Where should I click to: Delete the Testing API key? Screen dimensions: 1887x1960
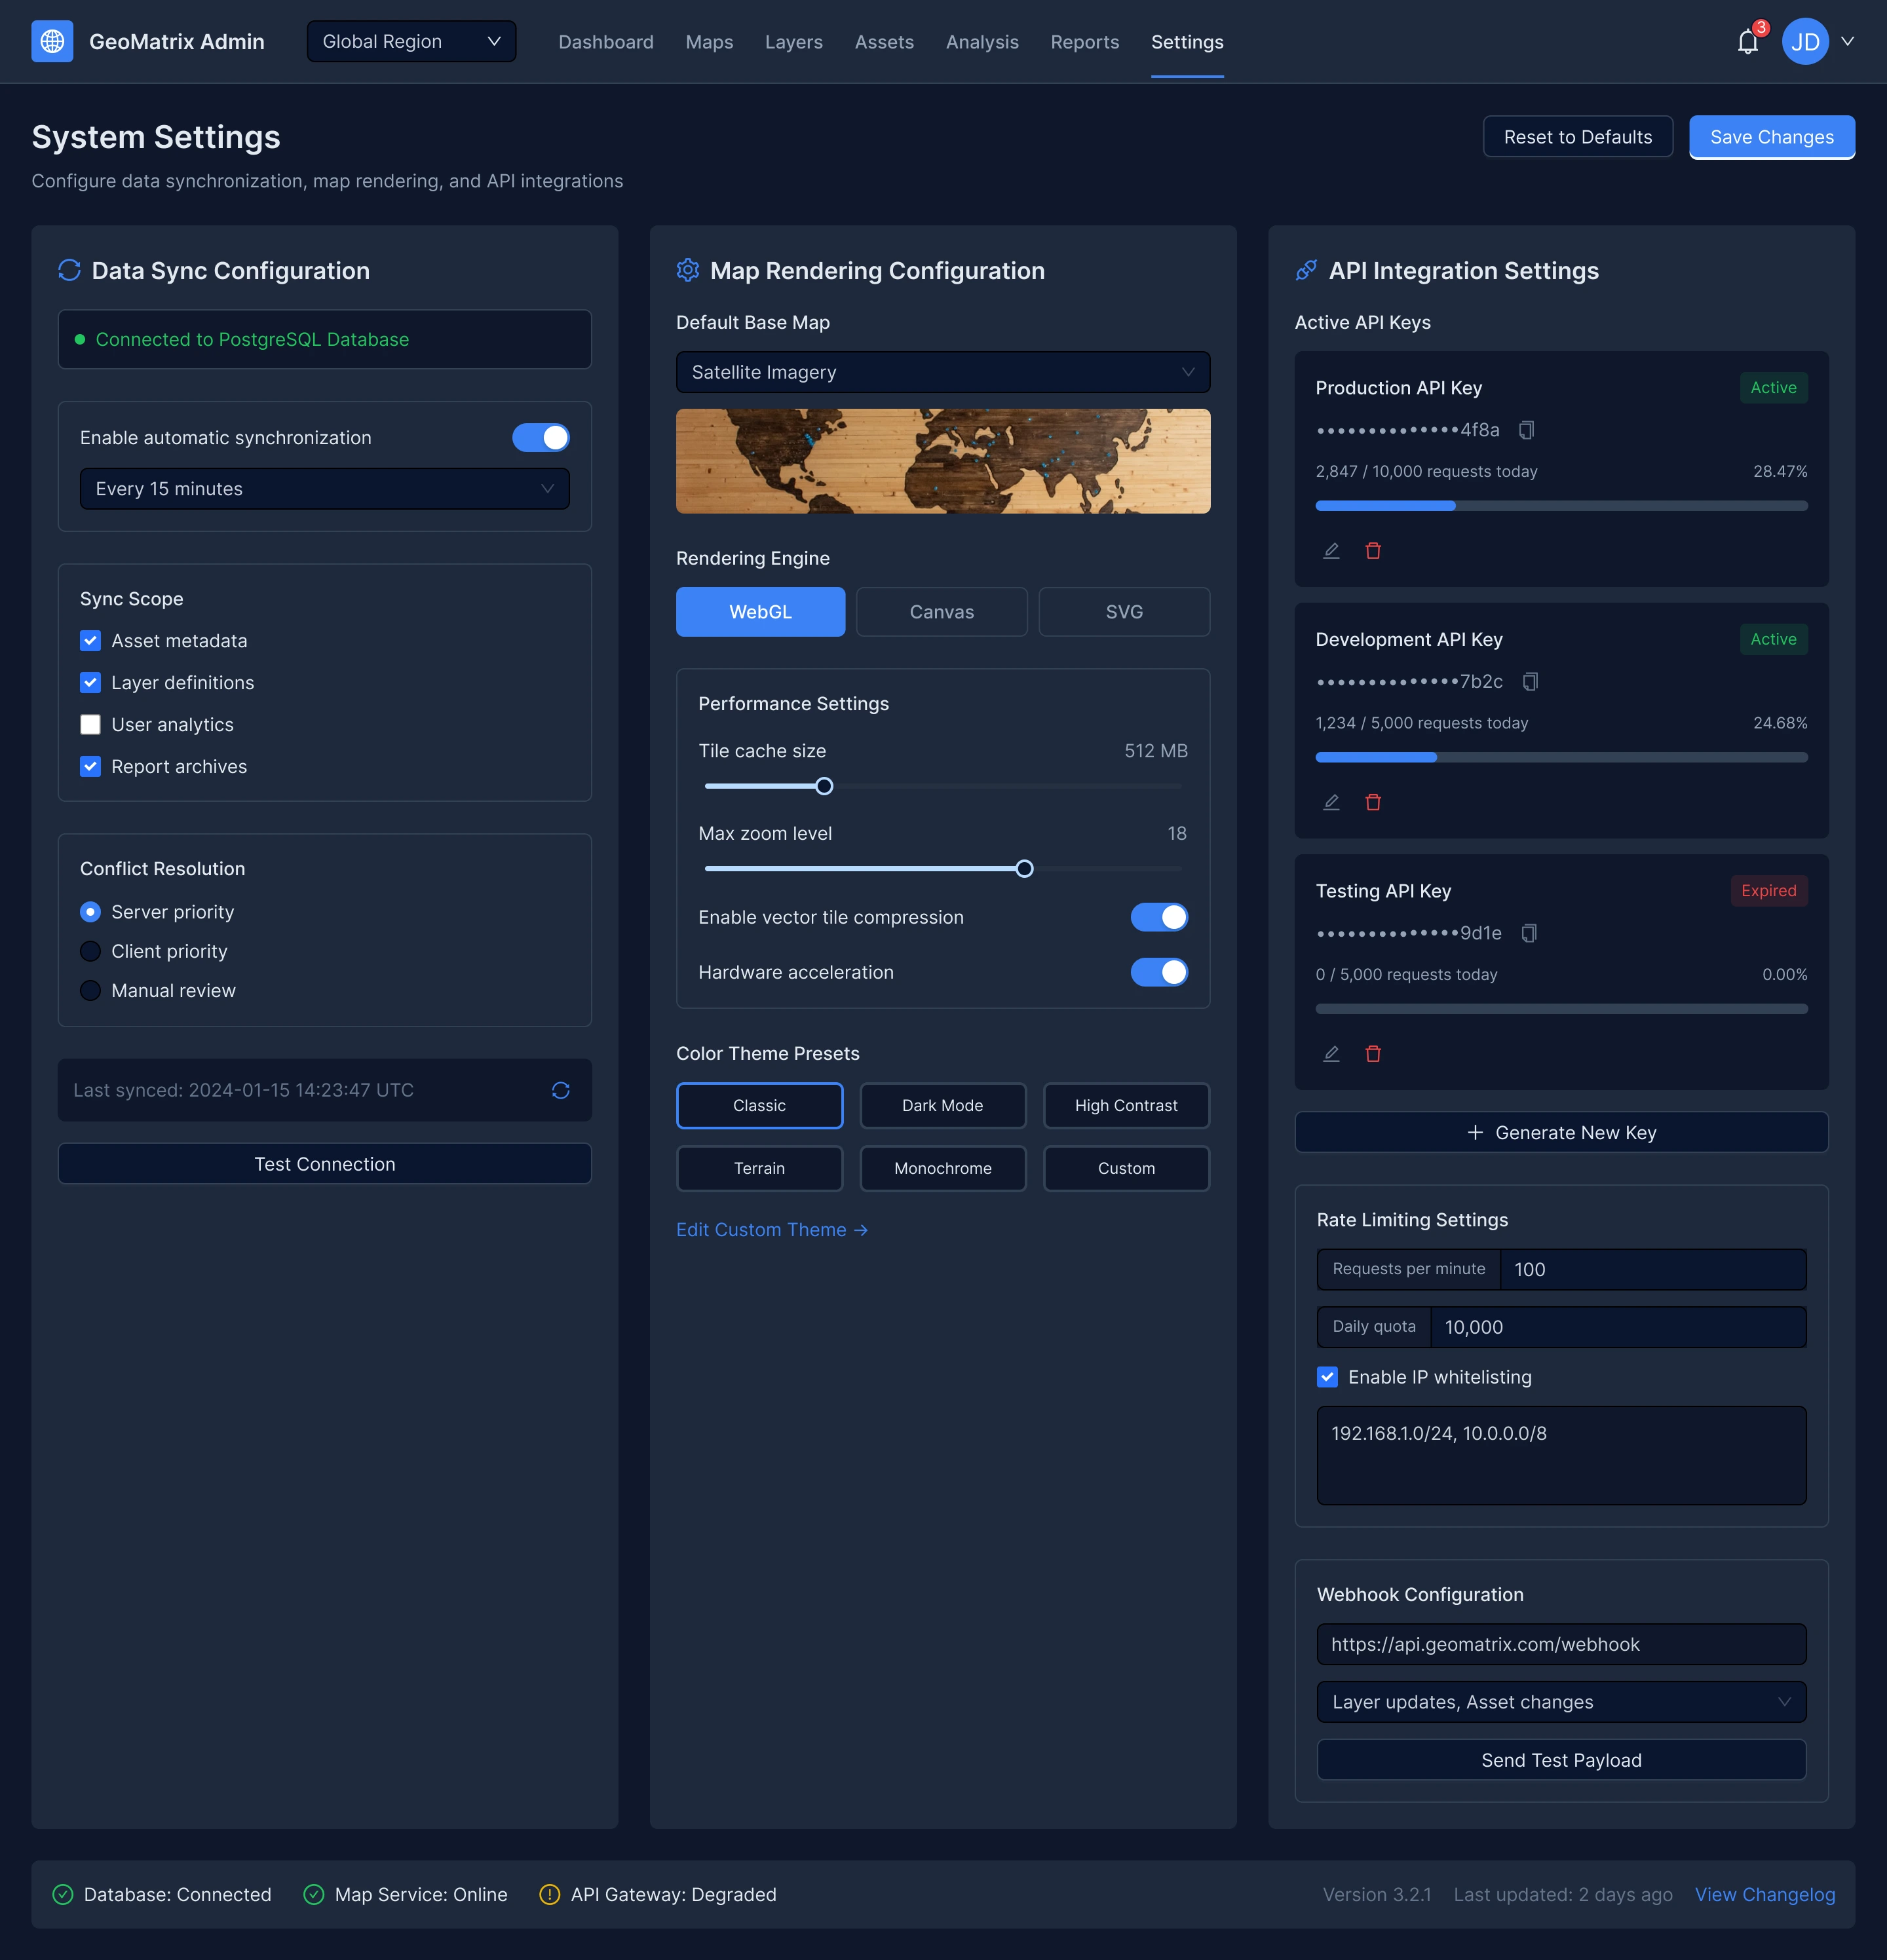(x=1373, y=1054)
